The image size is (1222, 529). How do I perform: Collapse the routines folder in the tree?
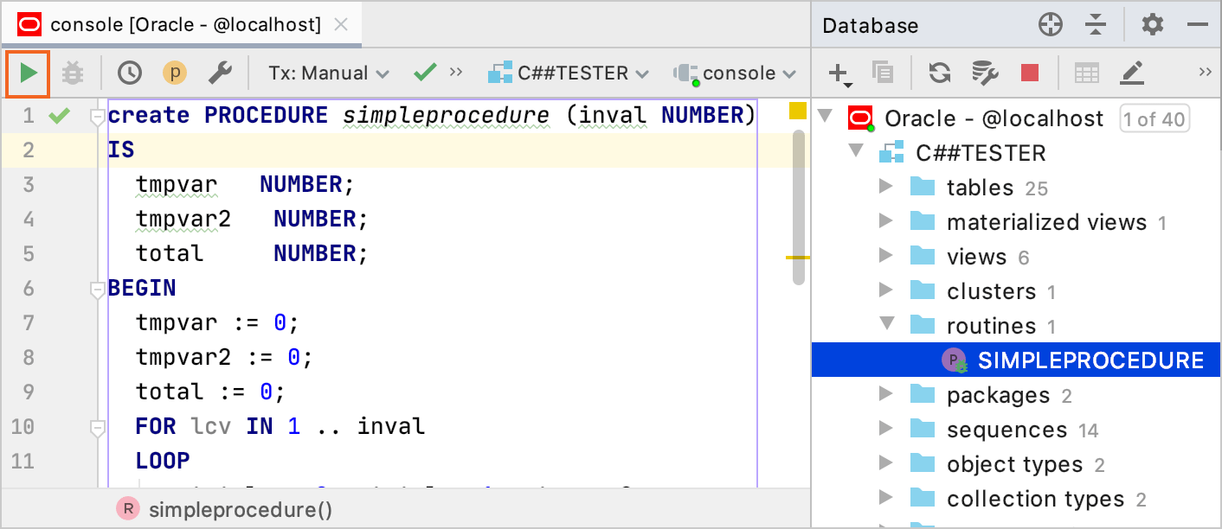885,326
